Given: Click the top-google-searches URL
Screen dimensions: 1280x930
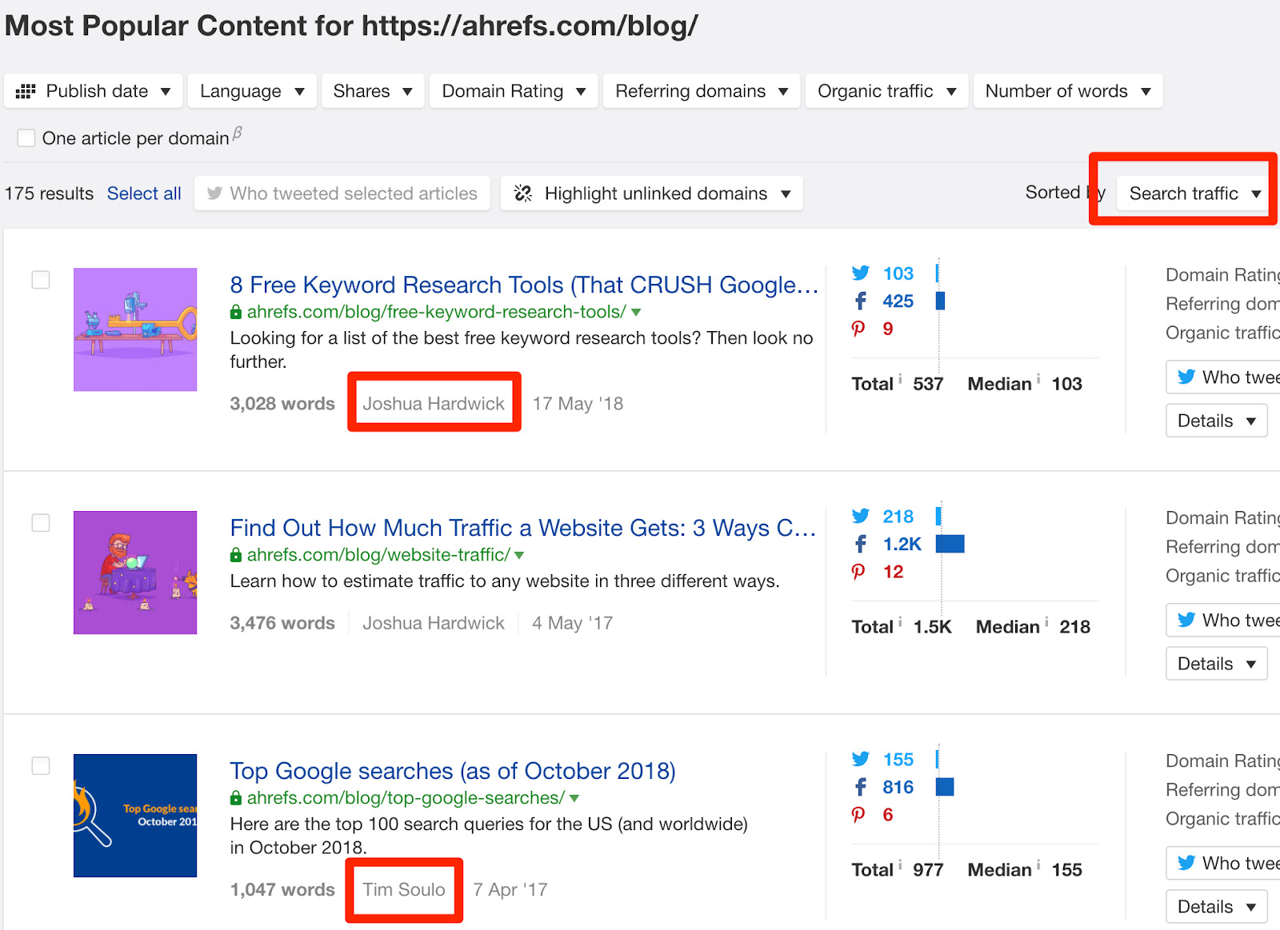Looking at the screenshot, I should [x=406, y=798].
